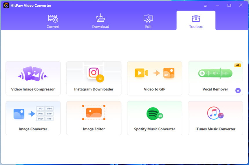Launch the Video/Image Compressor tool
249x165 pixels.
33,78
